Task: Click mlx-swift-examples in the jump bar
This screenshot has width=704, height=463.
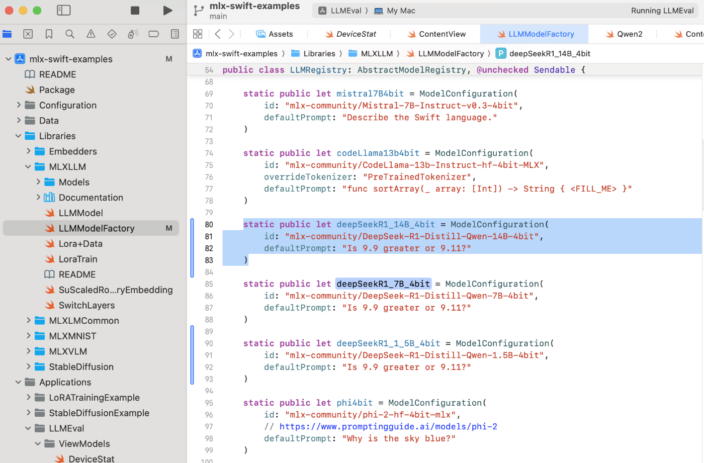Action: [x=235, y=53]
